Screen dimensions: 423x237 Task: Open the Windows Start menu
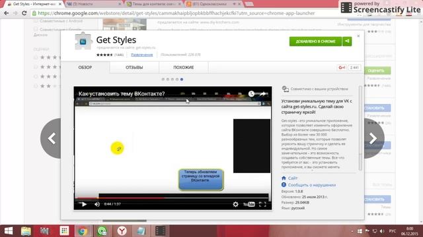9,231
